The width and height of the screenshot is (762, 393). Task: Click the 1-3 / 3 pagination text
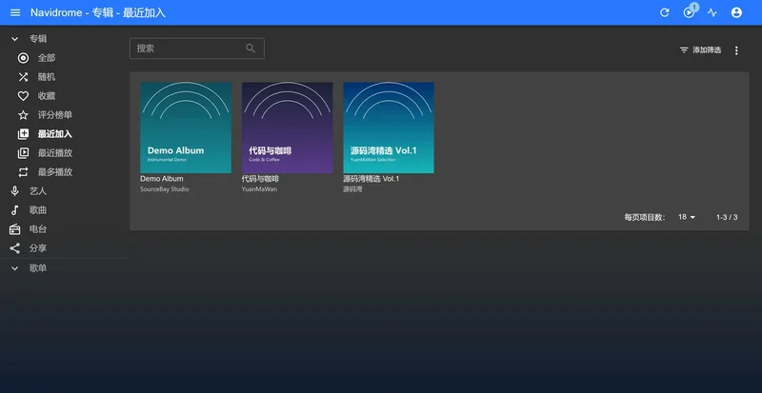tap(727, 217)
